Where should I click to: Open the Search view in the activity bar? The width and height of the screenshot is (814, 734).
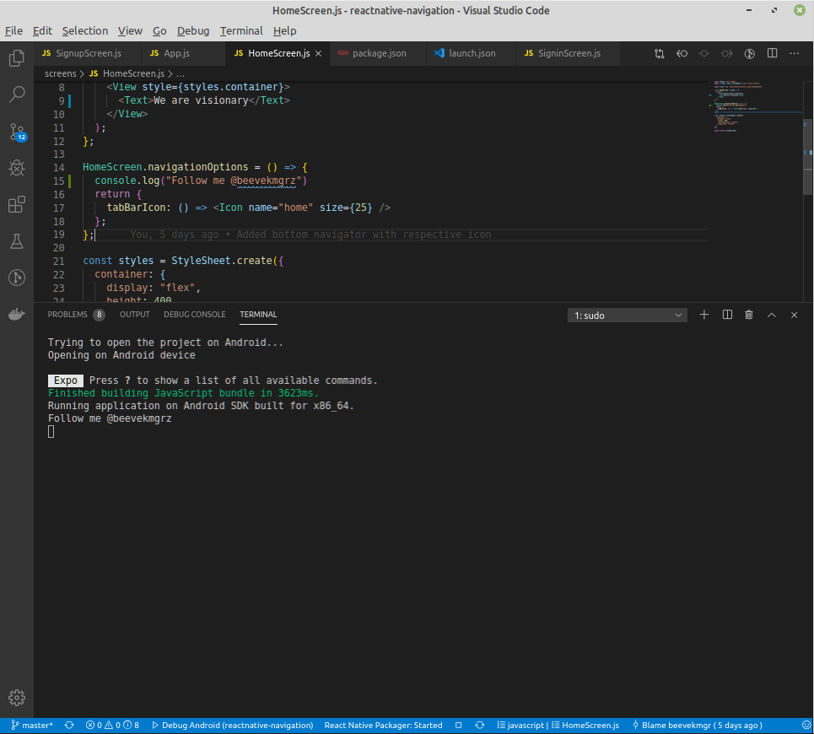tap(16, 94)
